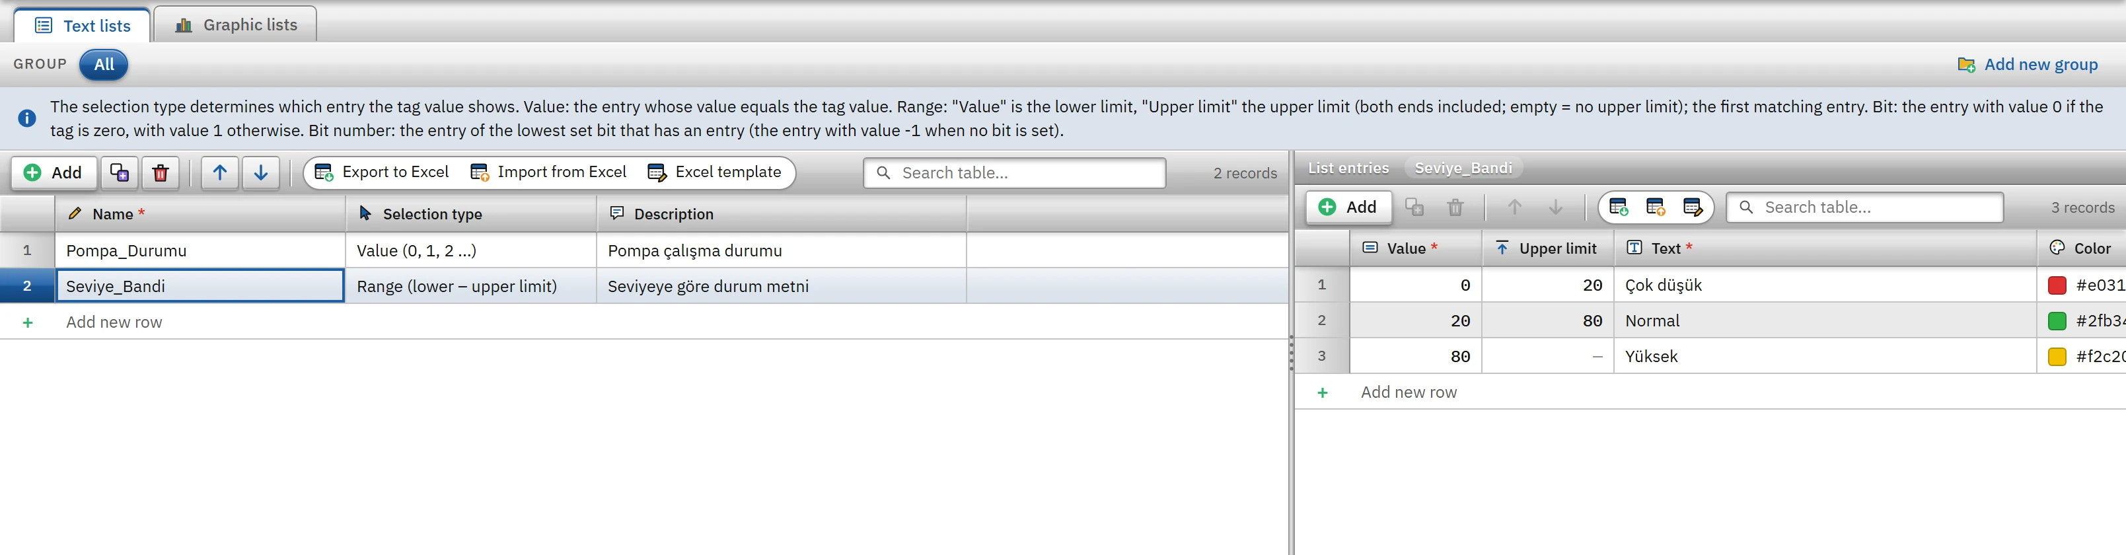This screenshot has width=2126, height=555.
Task: Click the Excel template button for text lists
Action: point(715,172)
